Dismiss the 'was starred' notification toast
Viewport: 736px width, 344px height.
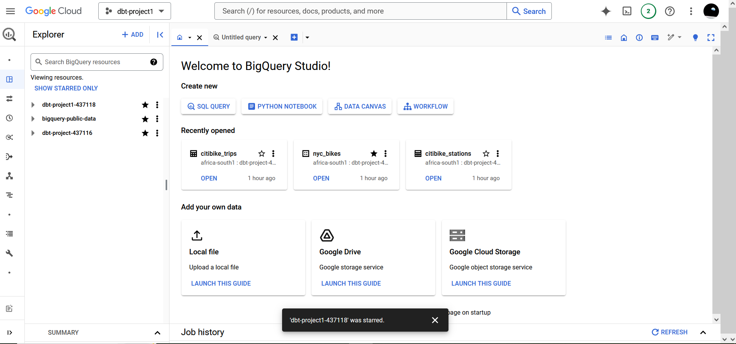[435, 320]
